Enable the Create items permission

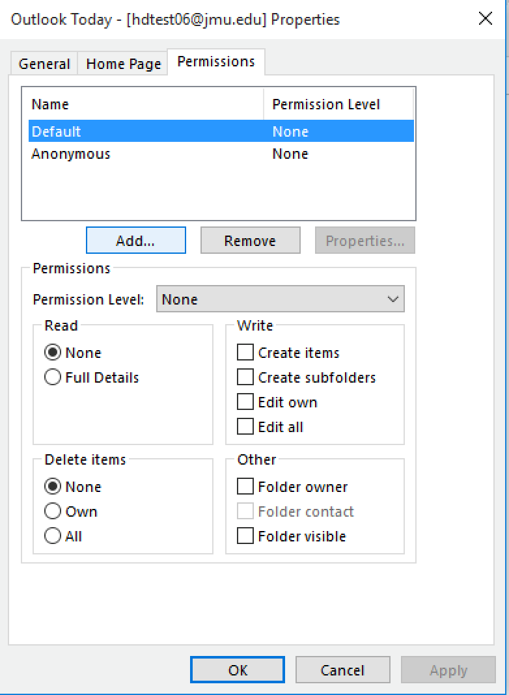pos(245,352)
